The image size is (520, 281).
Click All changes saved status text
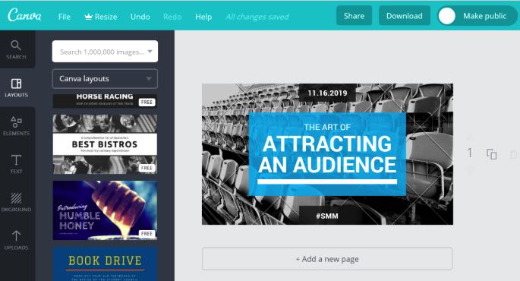[257, 17]
